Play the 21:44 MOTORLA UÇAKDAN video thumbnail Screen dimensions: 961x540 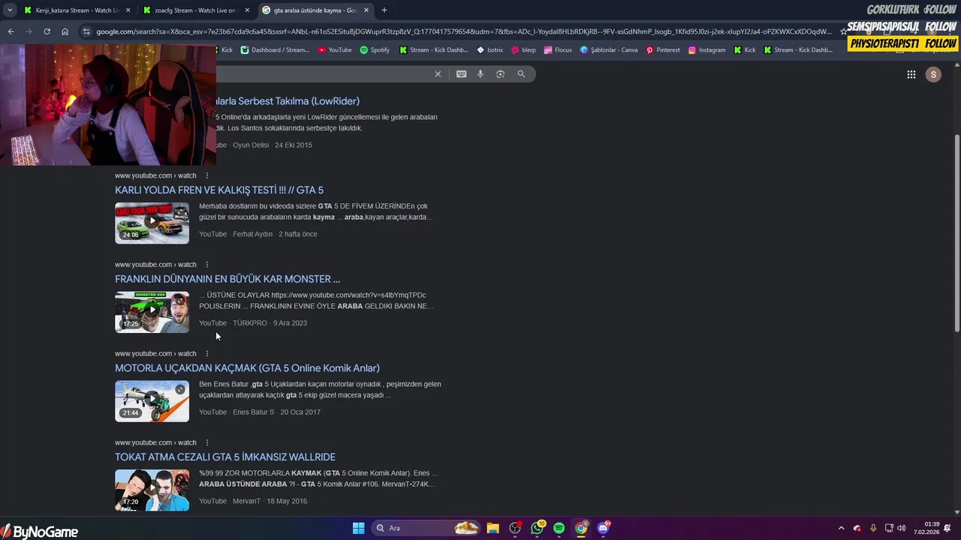click(152, 401)
